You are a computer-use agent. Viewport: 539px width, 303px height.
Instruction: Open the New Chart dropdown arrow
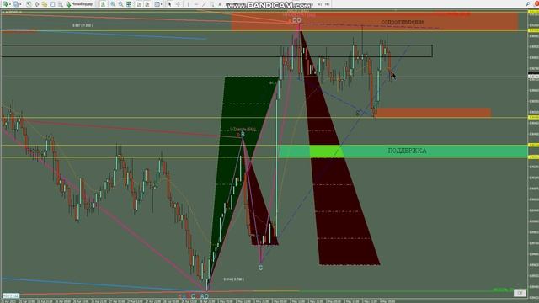click(x=10, y=4)
